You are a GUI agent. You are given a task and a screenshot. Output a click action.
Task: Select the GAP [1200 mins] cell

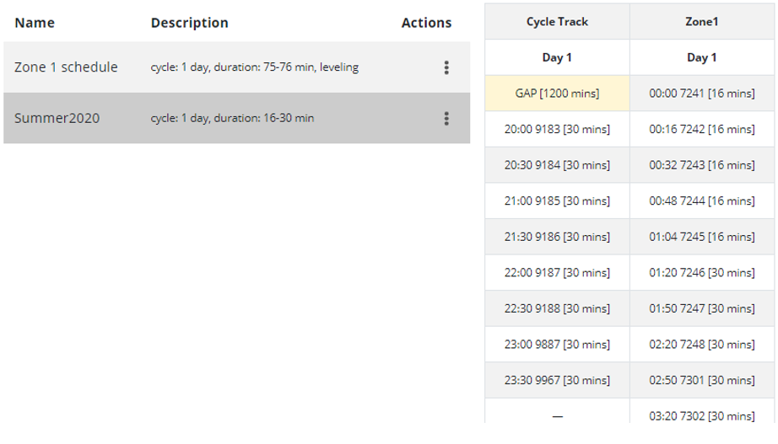click(x=557, y=94)
